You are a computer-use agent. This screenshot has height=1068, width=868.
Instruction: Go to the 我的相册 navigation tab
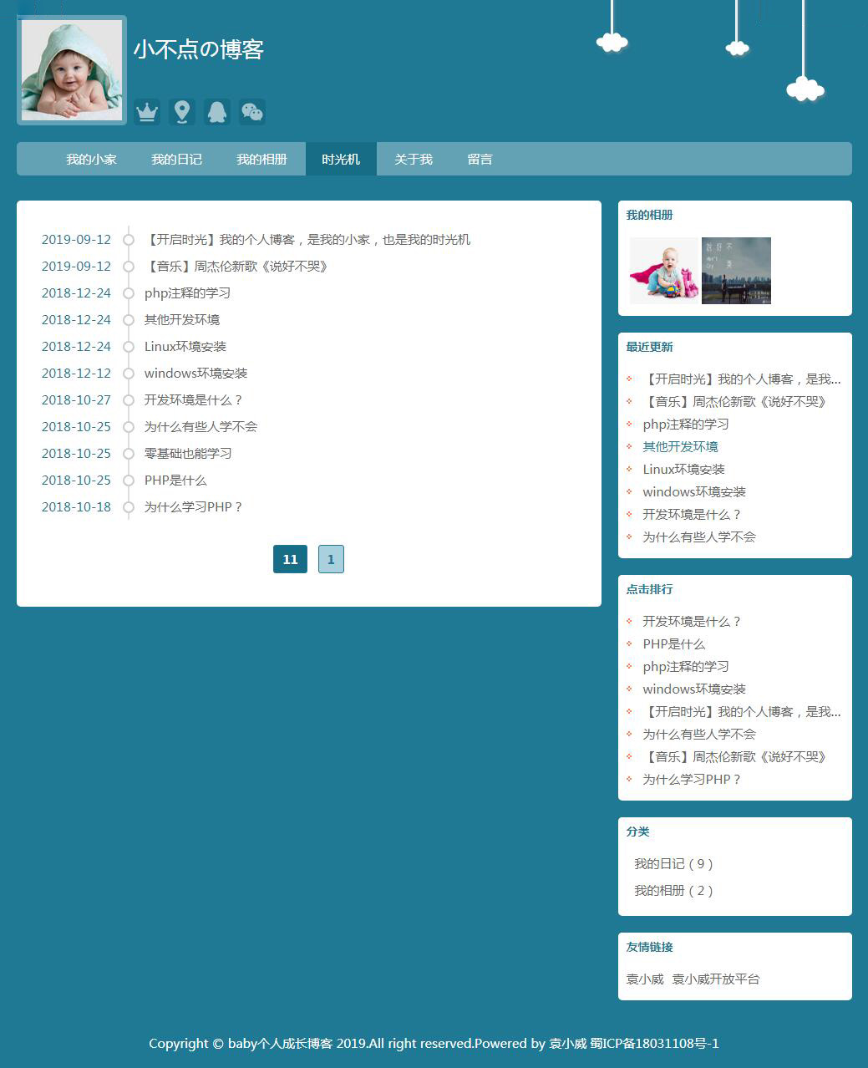coord(261,159)
